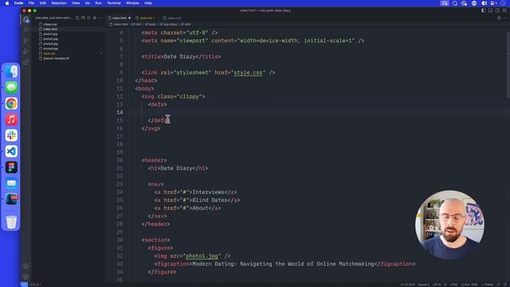Open the Code menu
Screen dimensions: 510x287
[18, 3]
